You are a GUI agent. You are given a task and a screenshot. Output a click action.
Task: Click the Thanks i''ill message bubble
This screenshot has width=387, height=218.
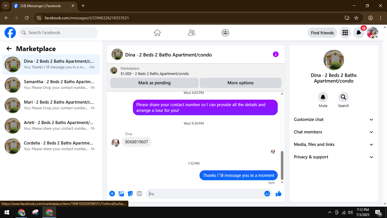point(238,175)
